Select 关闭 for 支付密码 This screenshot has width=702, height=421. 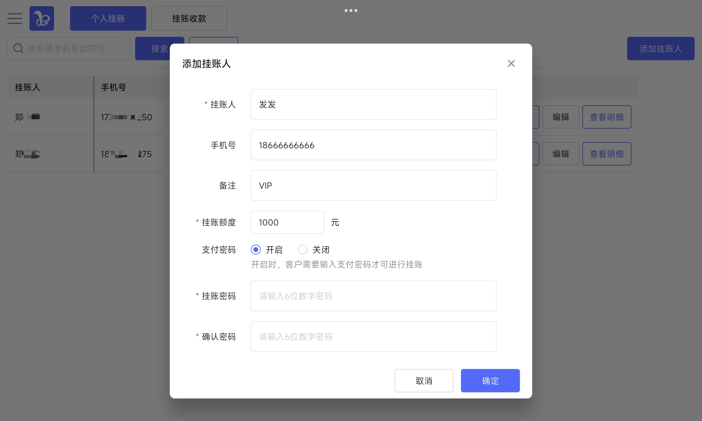point(303,250)
